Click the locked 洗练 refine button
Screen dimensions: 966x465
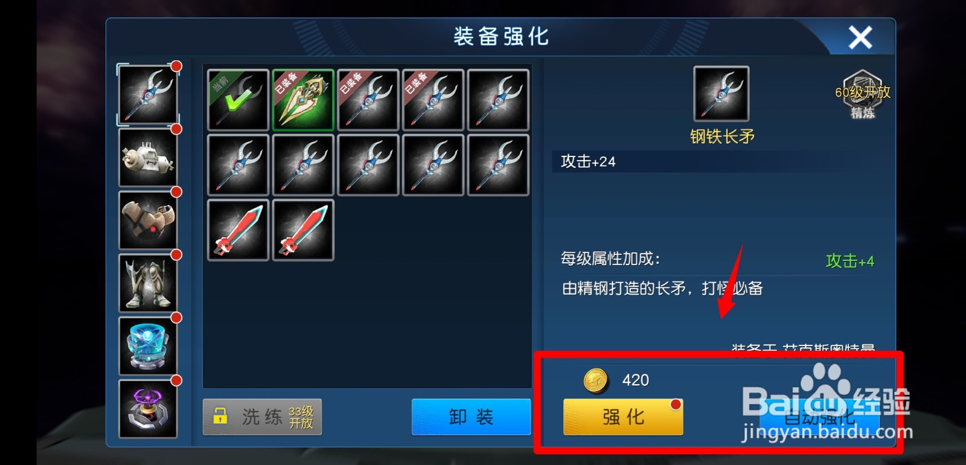(x=262, y=417)
